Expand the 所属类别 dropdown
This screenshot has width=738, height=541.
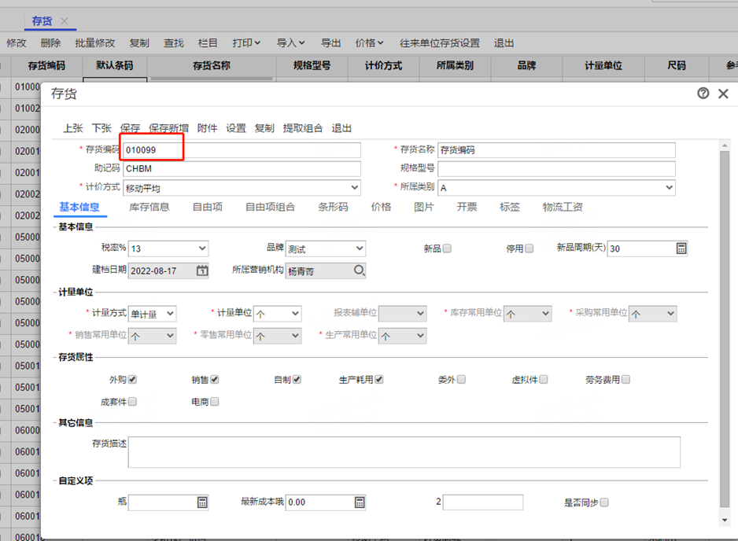coord(669,188)
